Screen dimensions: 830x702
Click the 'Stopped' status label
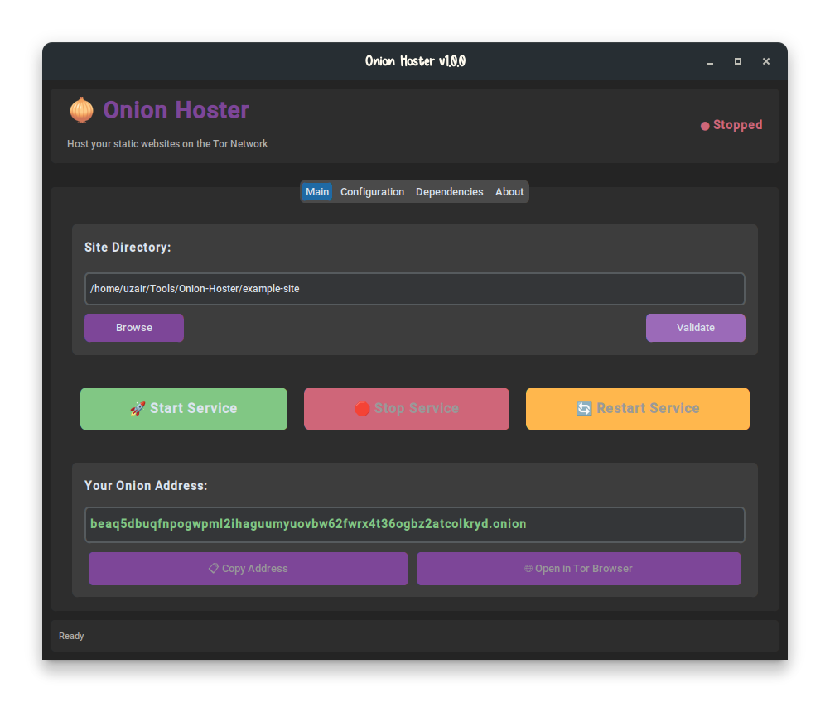tap(737, 125)
